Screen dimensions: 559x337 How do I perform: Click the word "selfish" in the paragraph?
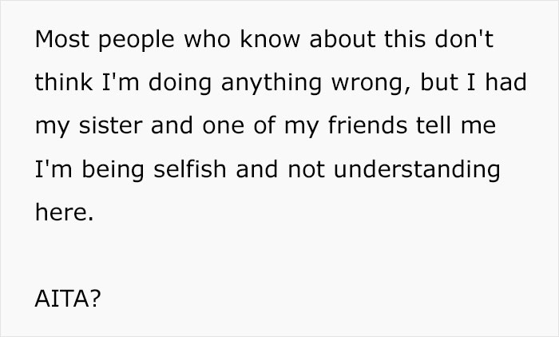(190, 168)
